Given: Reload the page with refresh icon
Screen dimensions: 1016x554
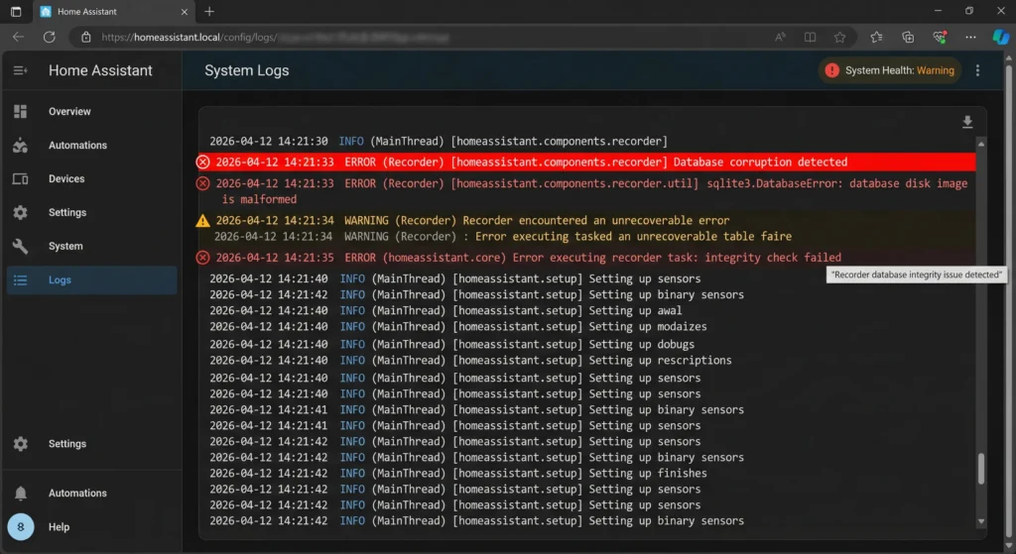Looking at the screenshot, I should tap(50, 37).
